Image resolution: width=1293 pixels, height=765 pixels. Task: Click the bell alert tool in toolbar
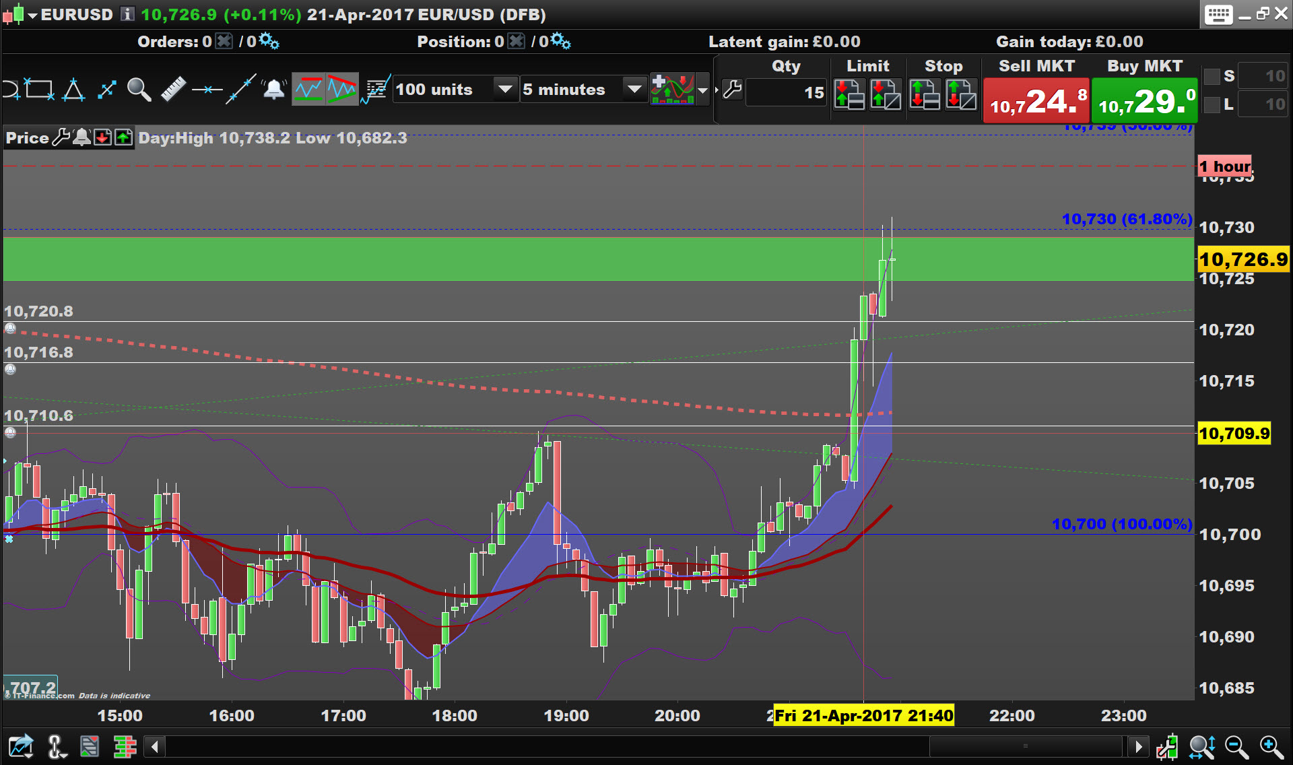(x=273, y=90)
